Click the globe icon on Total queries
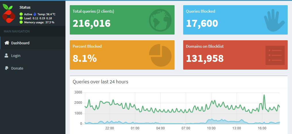The height and width of the screenshot is (134, 292). tap(160, 20)
